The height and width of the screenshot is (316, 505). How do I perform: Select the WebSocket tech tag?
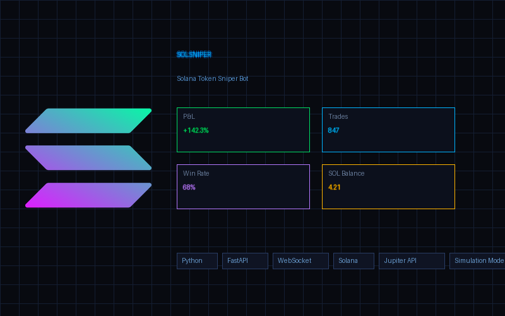coord(300,261)
